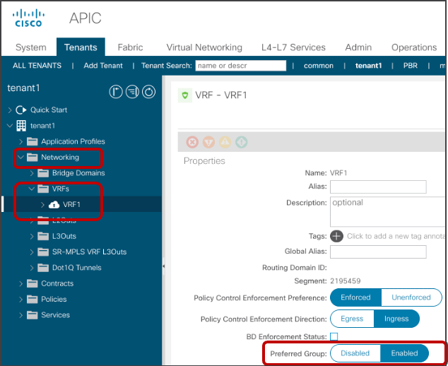Image resolution: width=448 pixels, height=366 pixels.
Task: Click the Application Profiles folder icon
Action: (x=32, y=141)
